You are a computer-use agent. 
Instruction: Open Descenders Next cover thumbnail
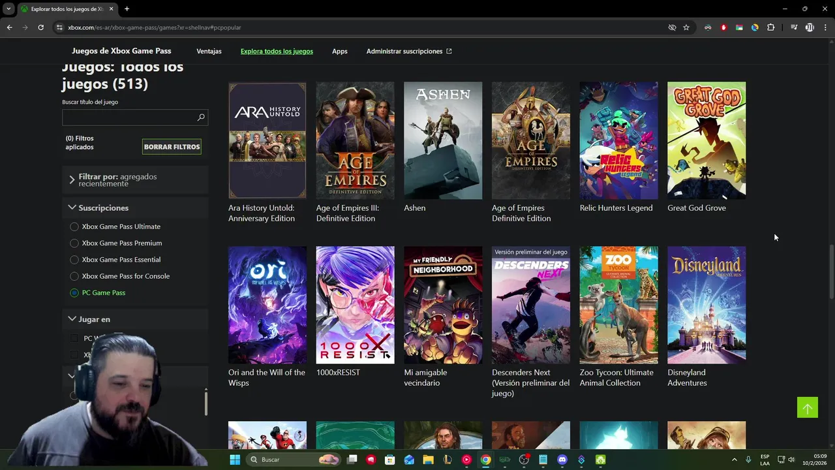(530, 305)
